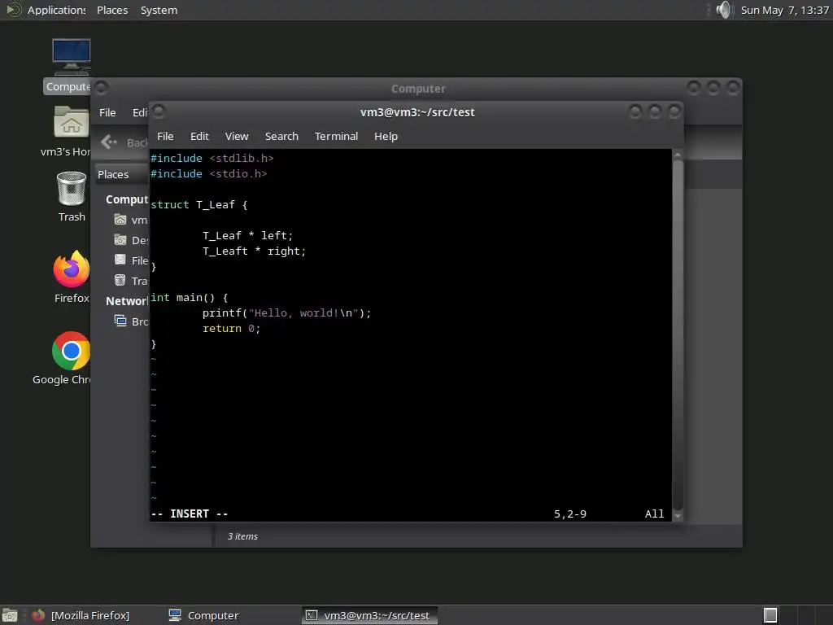Open the terminal View menu
The width and height of the screenshot is (833, 625).
pos(237,136)
